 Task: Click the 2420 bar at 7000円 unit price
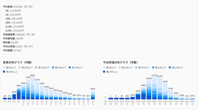click(176, 97)
